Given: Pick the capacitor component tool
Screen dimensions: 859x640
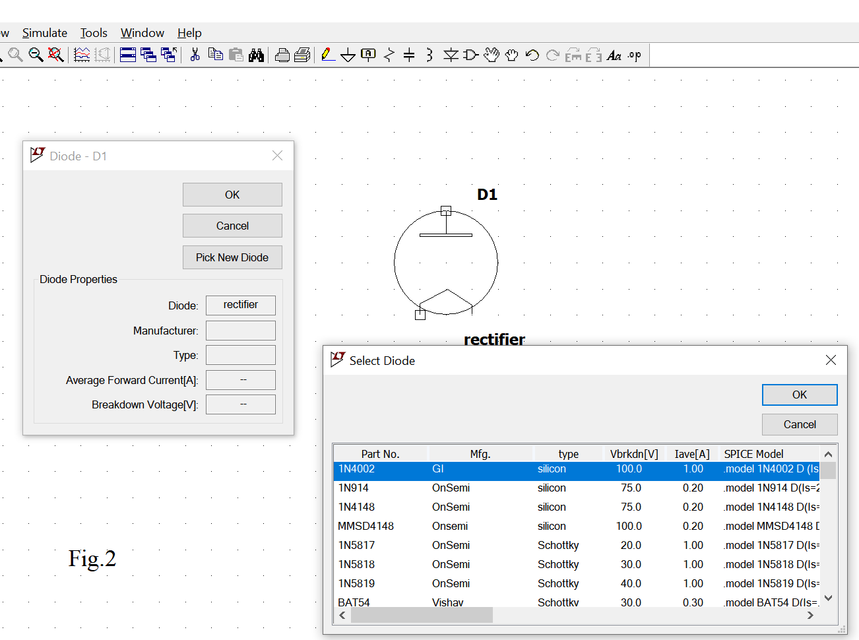Looking at the screenshot, I should coord(409,55).
